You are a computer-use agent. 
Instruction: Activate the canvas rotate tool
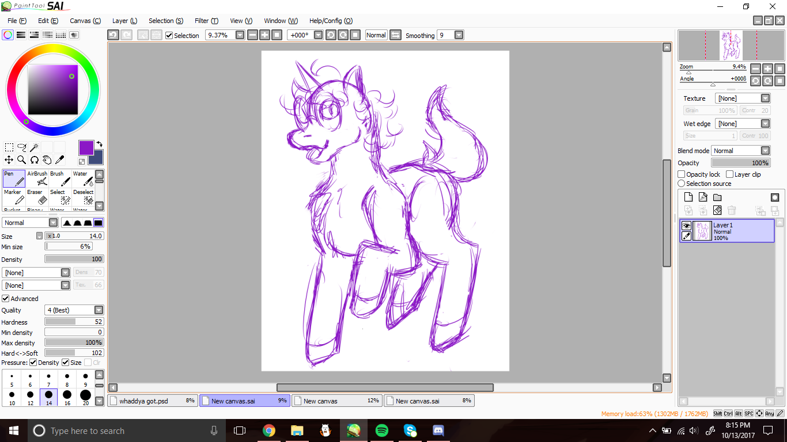34,160
